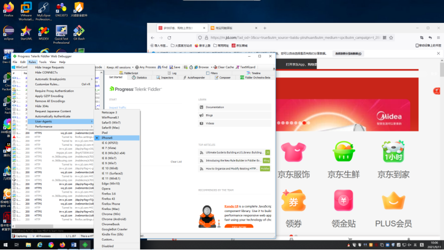The height and width of the screenshot is (250, 444).
Task: Bookmark the page with the star icon
Action: 391,37
